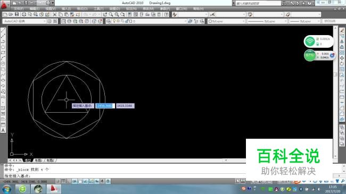Screen dimensions: 346x194
Task: Activate the Zoom Realtime magnifier icon
Action: tap(111, 14)
